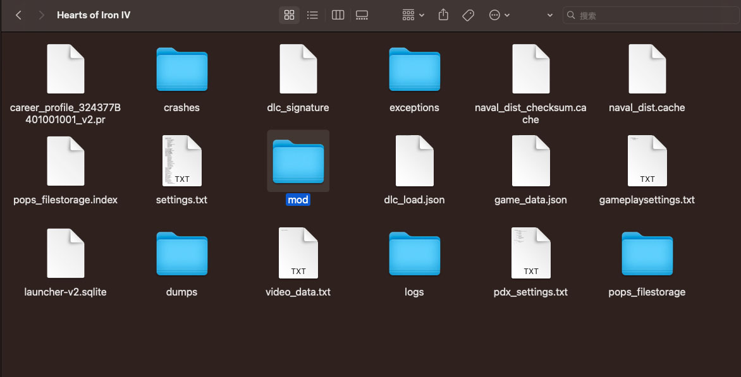Go back with the left chevron button

pyautogui.click(x=18, y=15)
